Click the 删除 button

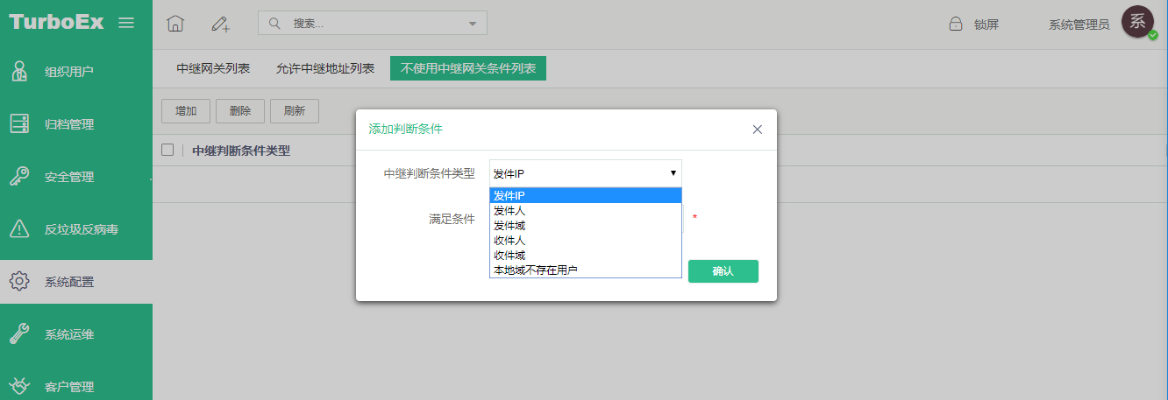click(x=240, y=111)
